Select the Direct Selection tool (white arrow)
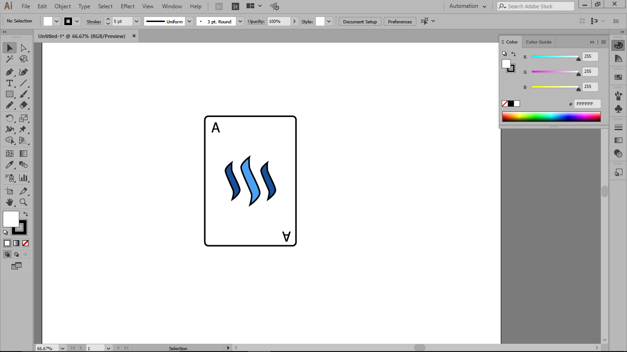The width and height of the screenshot is (627, 352). coord(23,48)
